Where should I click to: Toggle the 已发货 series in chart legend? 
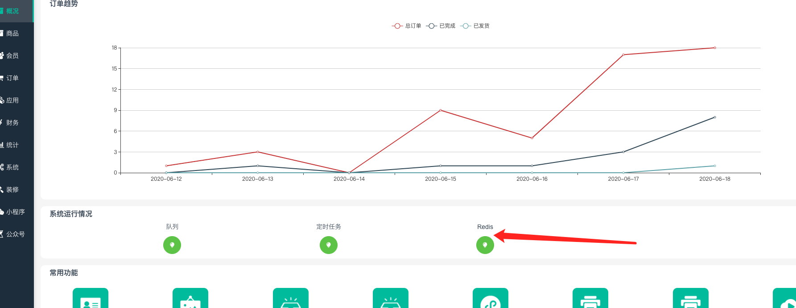(475, 26)
